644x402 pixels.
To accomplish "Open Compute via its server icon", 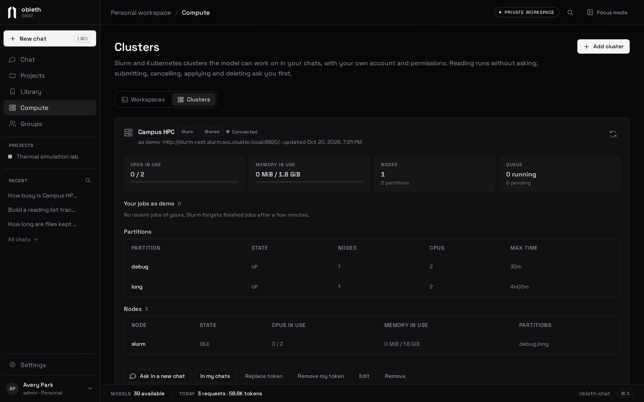I will pyautogui.click(x=12, y=108).
